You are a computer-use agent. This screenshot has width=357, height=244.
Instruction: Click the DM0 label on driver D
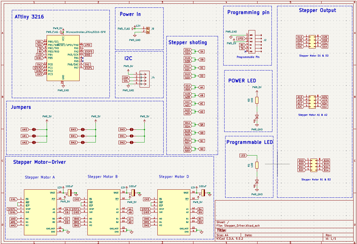coord(147,219)
